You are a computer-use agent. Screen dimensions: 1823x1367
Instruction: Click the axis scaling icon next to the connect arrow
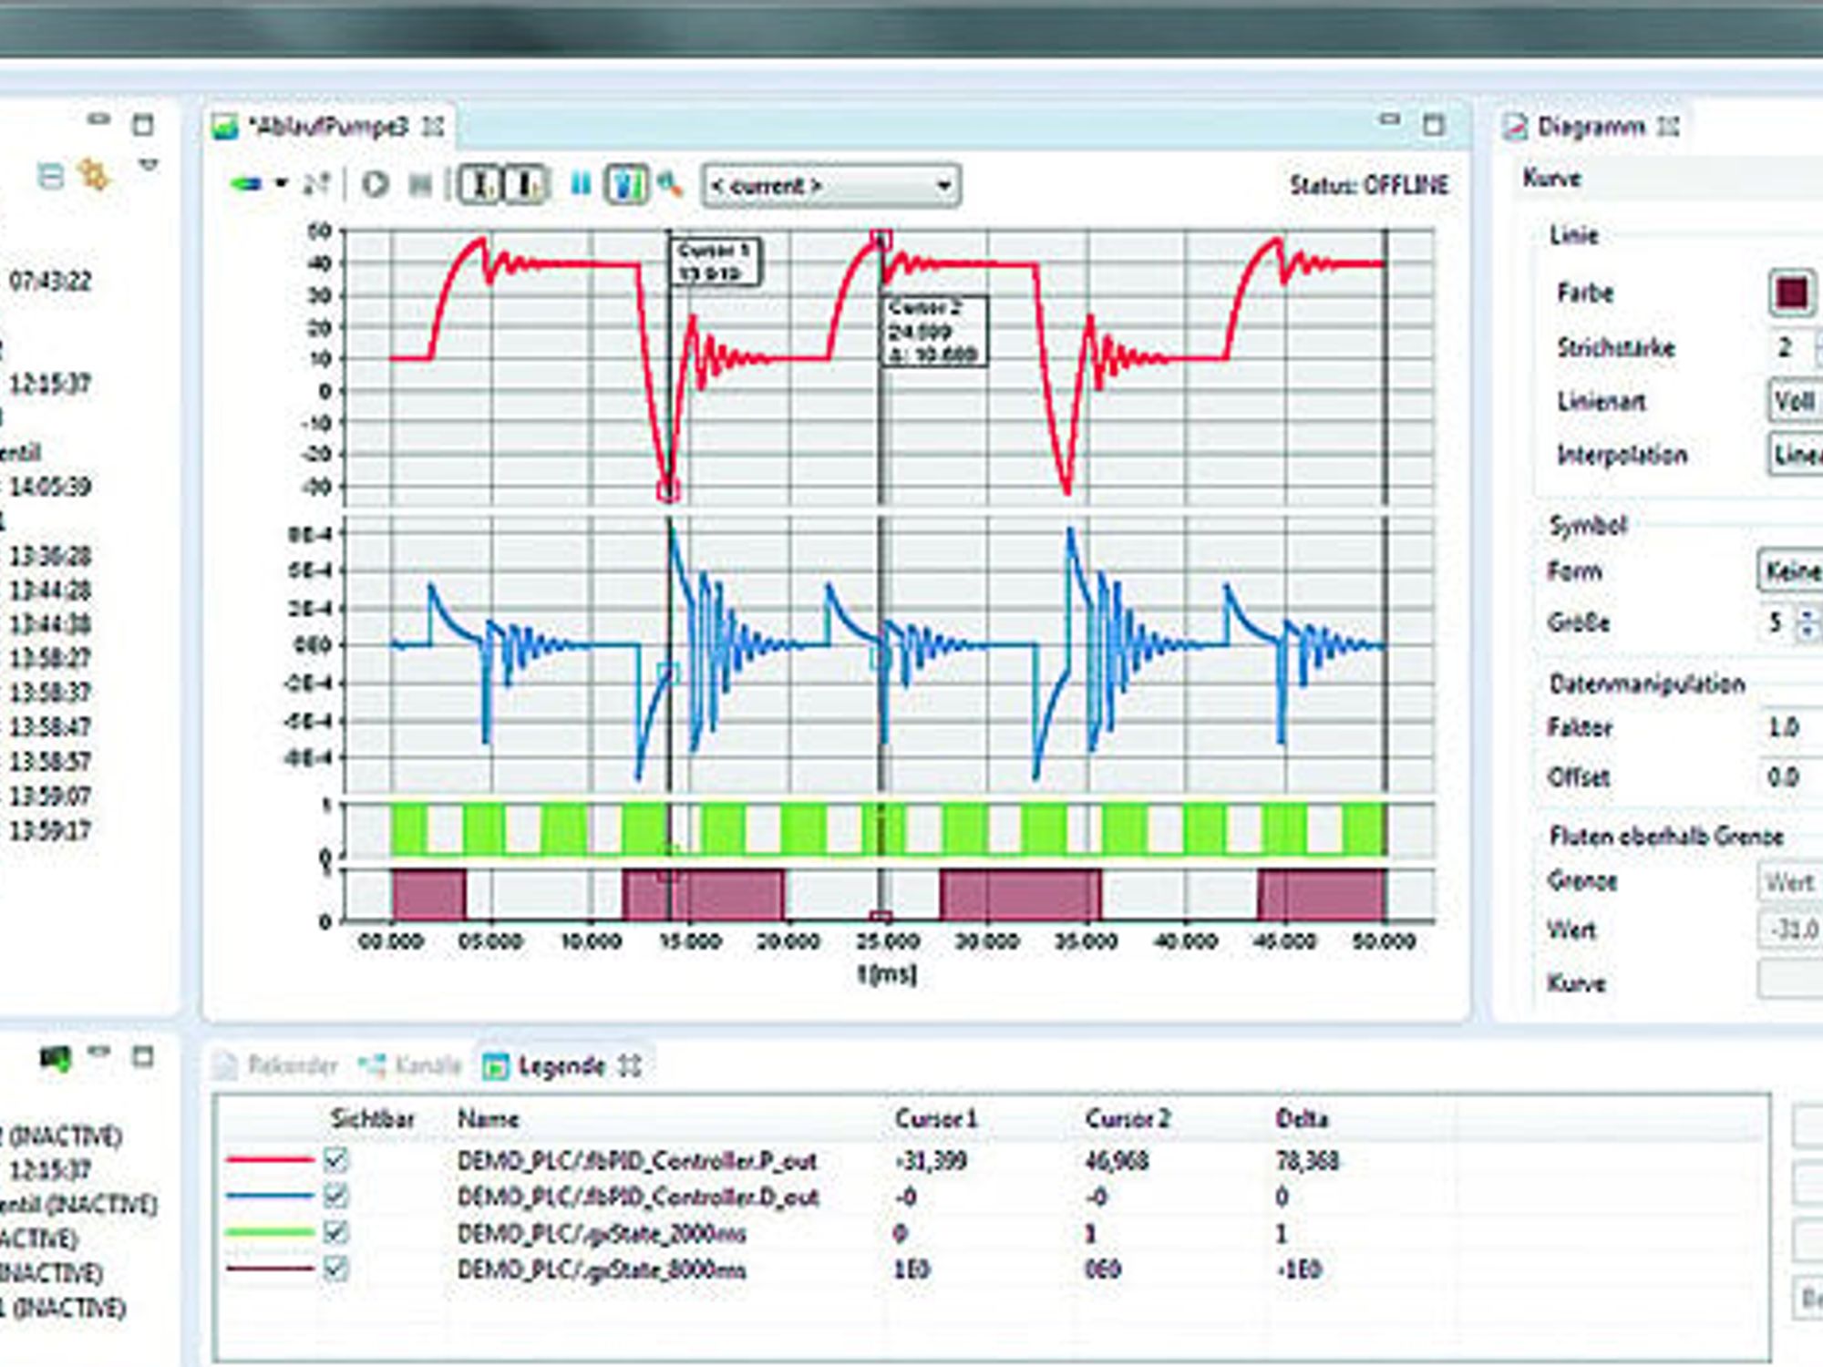315,185
